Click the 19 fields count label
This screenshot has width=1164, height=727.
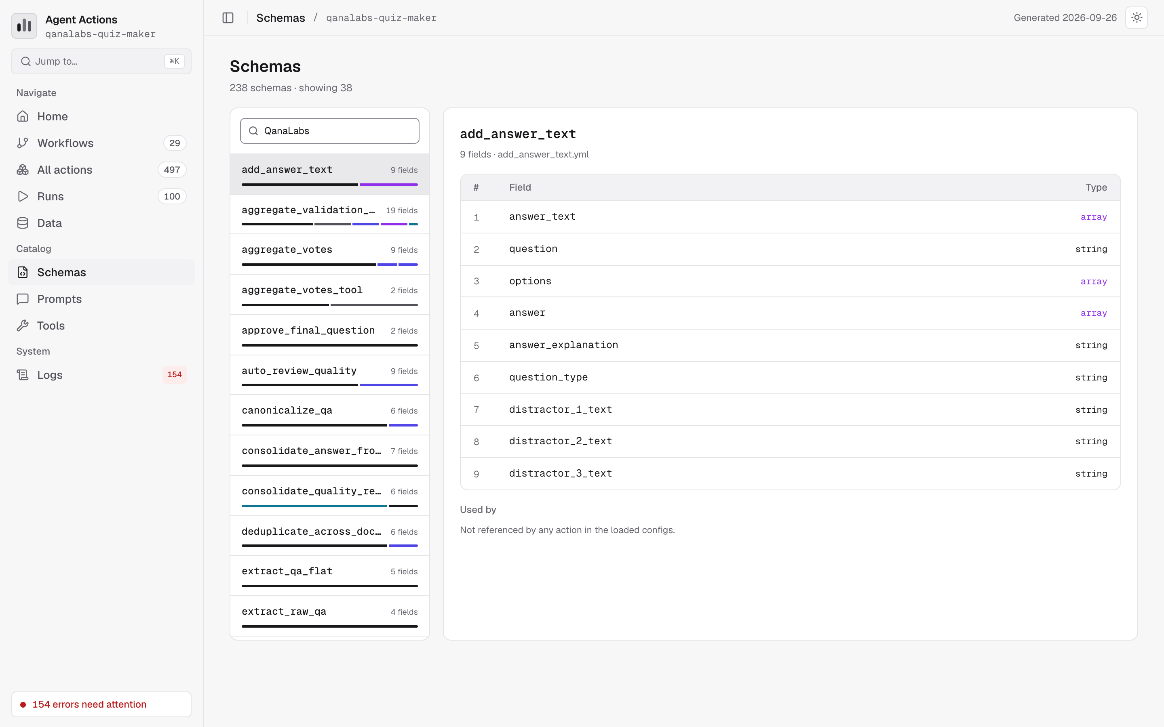point(402,210)
